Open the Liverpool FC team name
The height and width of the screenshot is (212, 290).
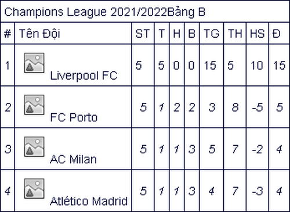[x=84, y=76]
